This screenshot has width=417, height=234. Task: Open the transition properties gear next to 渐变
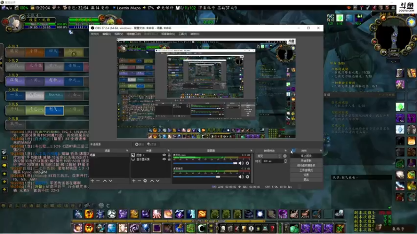[x=285, y=156]
